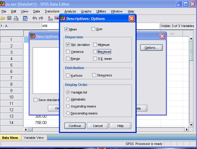Switch to the Variable View tab

(34, 138)
